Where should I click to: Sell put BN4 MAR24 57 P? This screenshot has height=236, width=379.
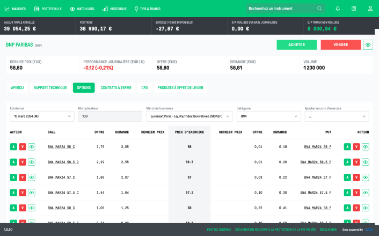(356, 178)
